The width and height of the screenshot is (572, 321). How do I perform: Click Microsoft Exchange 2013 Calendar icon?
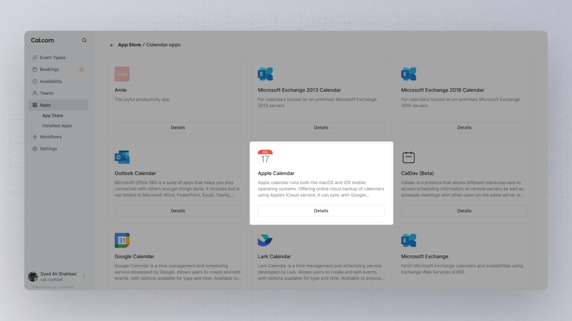pyautogui.click(x=265, y=74)
